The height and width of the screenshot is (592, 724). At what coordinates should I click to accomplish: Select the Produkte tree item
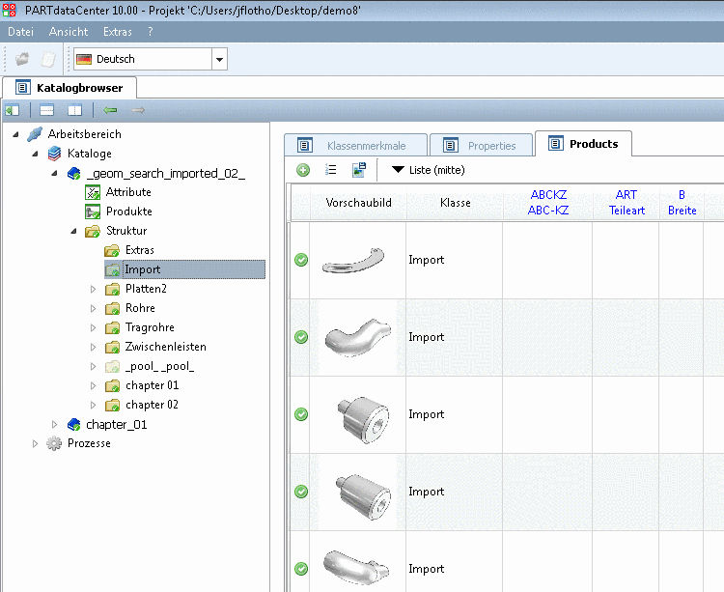tap(128, 211)
